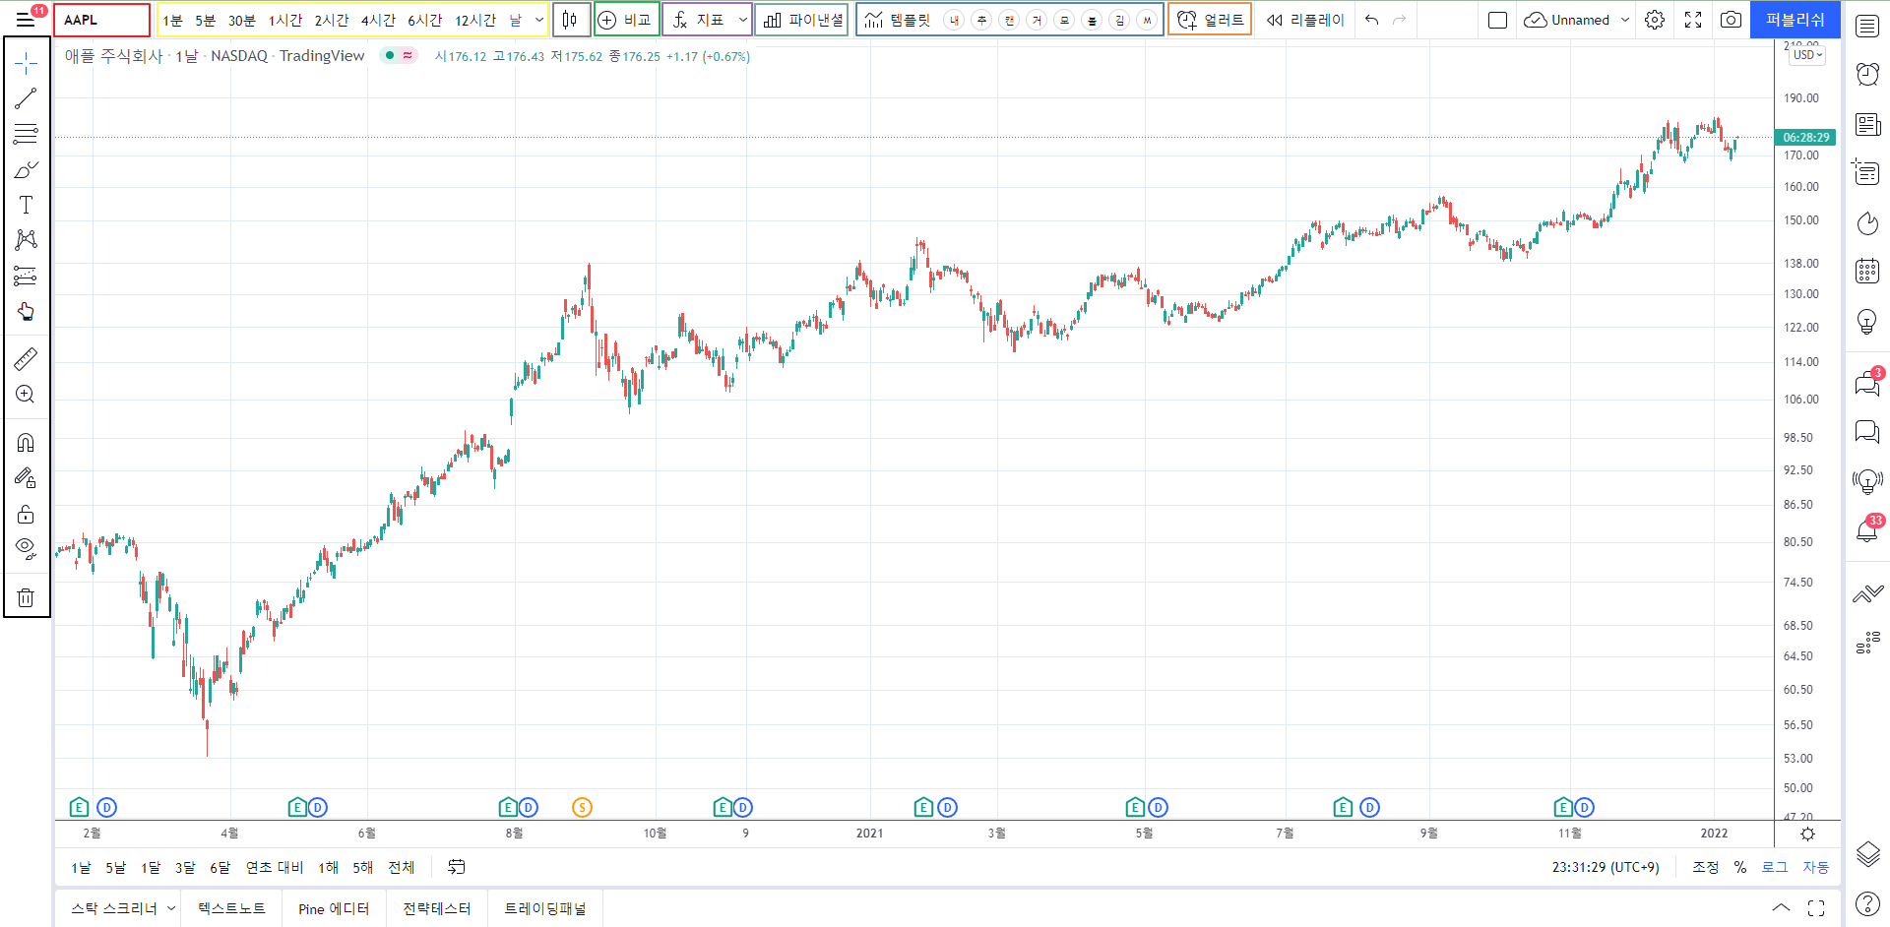1890x927 pixels.
Task: Toggle hide all drawings eye icon
Action: (26, 548)
